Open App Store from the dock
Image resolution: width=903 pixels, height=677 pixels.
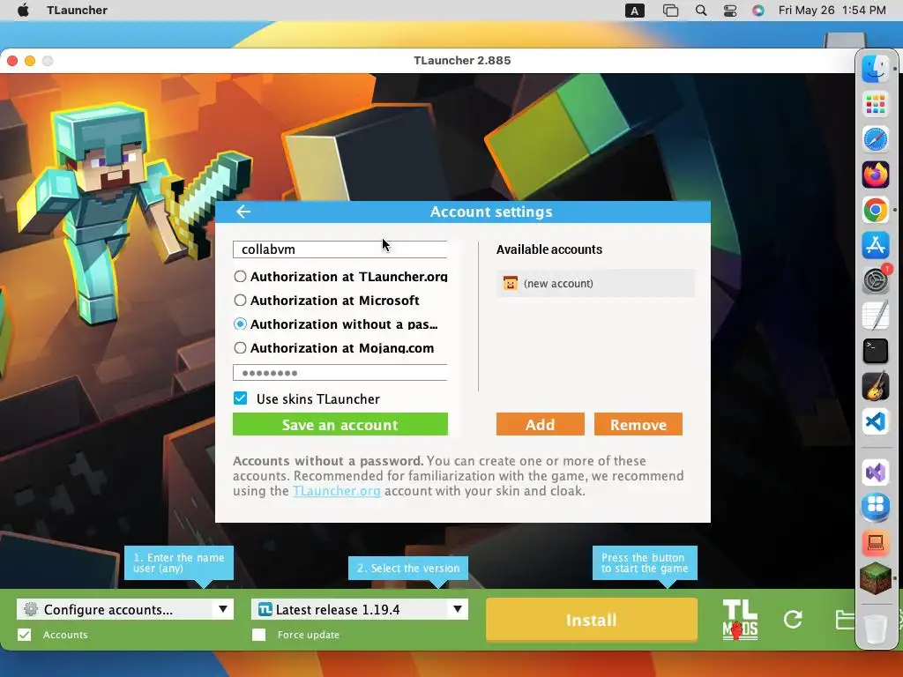pyautogui.click(x=876, y=246)
